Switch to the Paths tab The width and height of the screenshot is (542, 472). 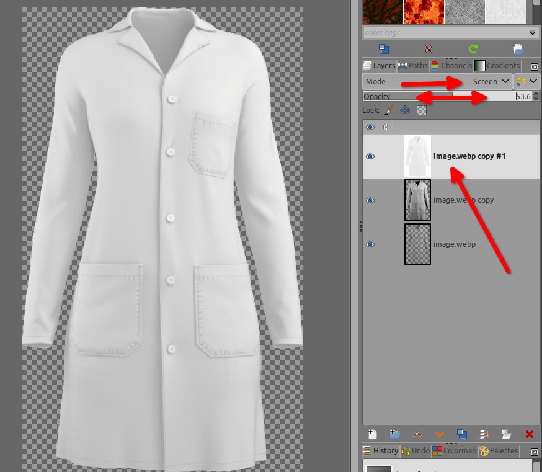413,66
